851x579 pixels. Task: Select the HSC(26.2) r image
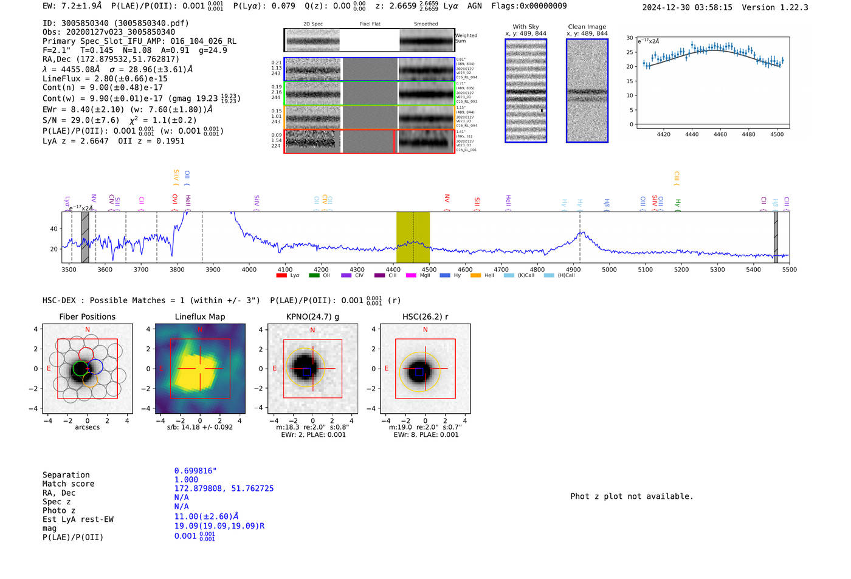[x=425, y=369]
